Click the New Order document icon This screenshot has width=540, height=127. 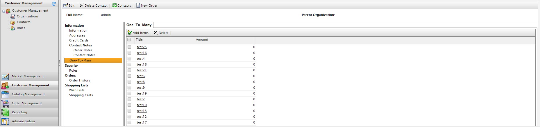(138, 6)
